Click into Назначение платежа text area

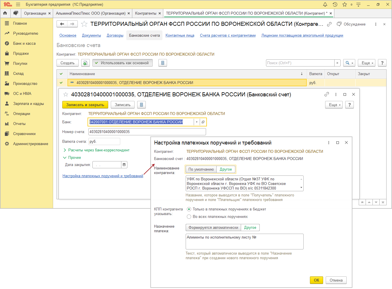[244, 242]
